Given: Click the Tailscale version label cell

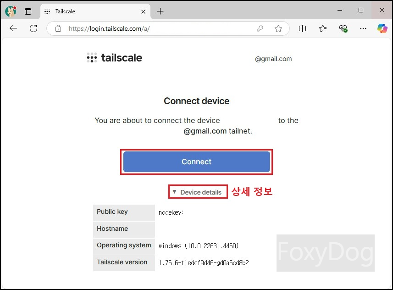Looking at the screenshot, I should pyautogui.click(x=124, y=262).
